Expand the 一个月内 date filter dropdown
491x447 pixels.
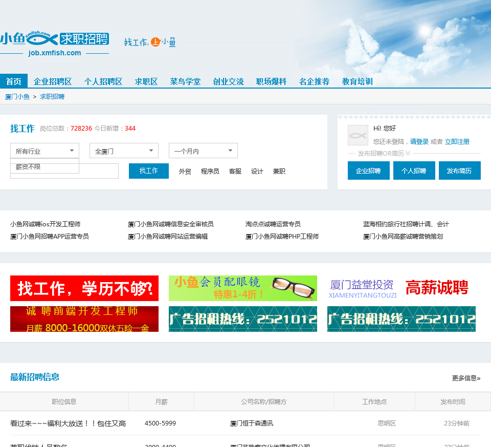tap(203, 151)
